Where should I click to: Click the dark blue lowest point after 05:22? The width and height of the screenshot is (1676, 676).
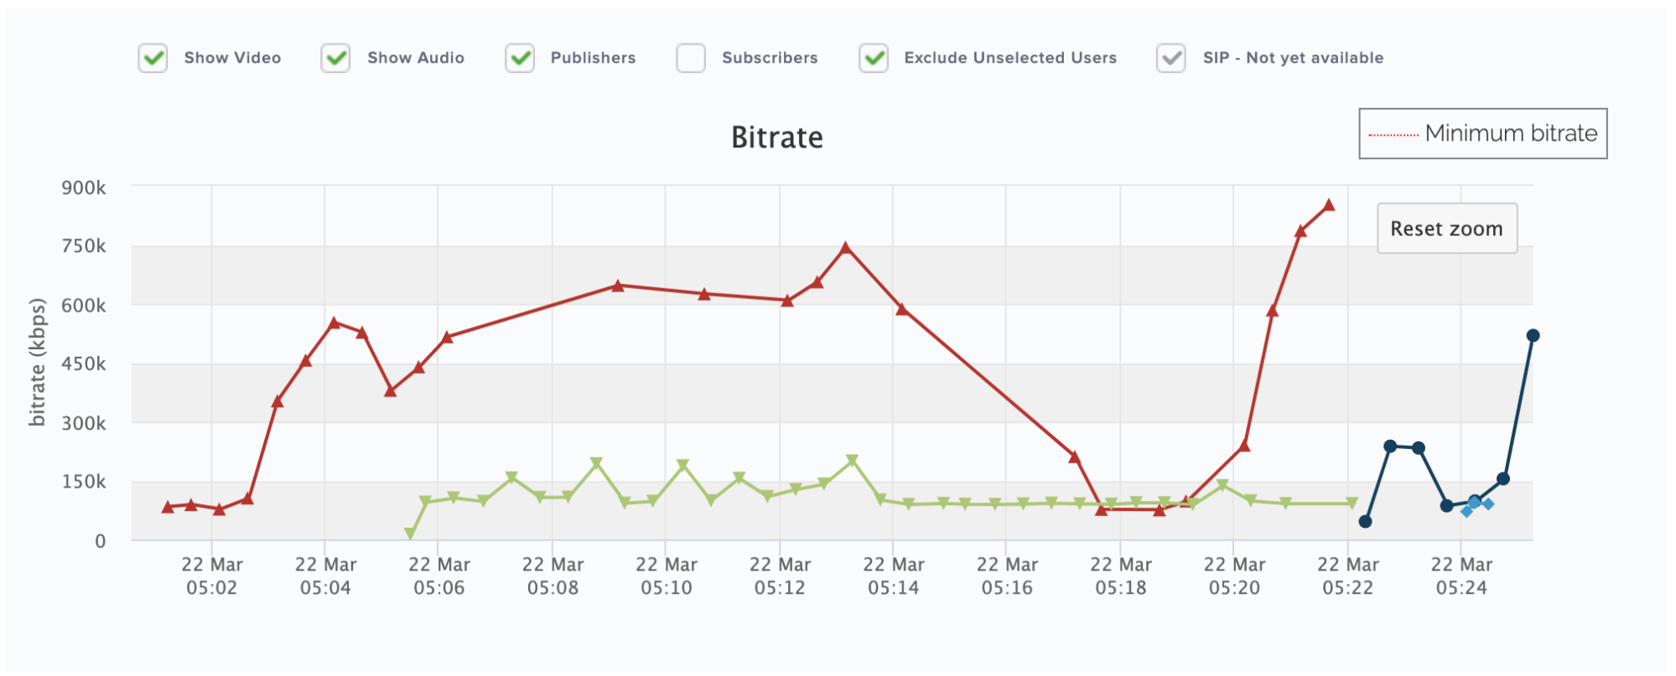point(1365,521)
